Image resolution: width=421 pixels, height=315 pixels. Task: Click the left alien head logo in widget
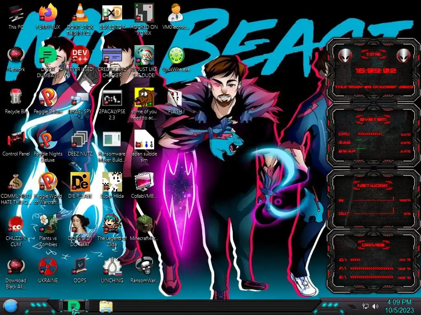(345, 55)
